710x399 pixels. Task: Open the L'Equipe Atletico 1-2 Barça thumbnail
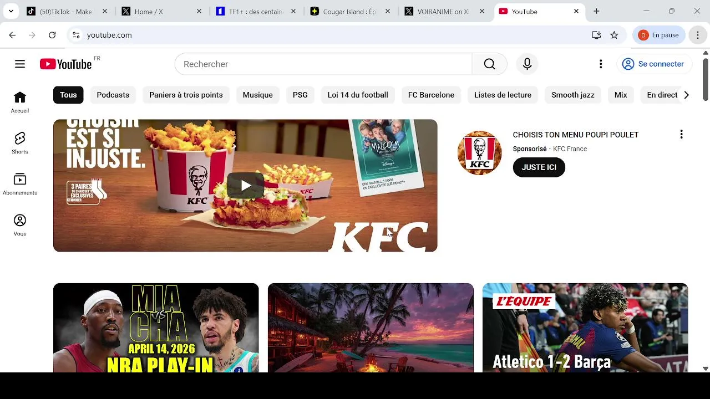point(585,328)
